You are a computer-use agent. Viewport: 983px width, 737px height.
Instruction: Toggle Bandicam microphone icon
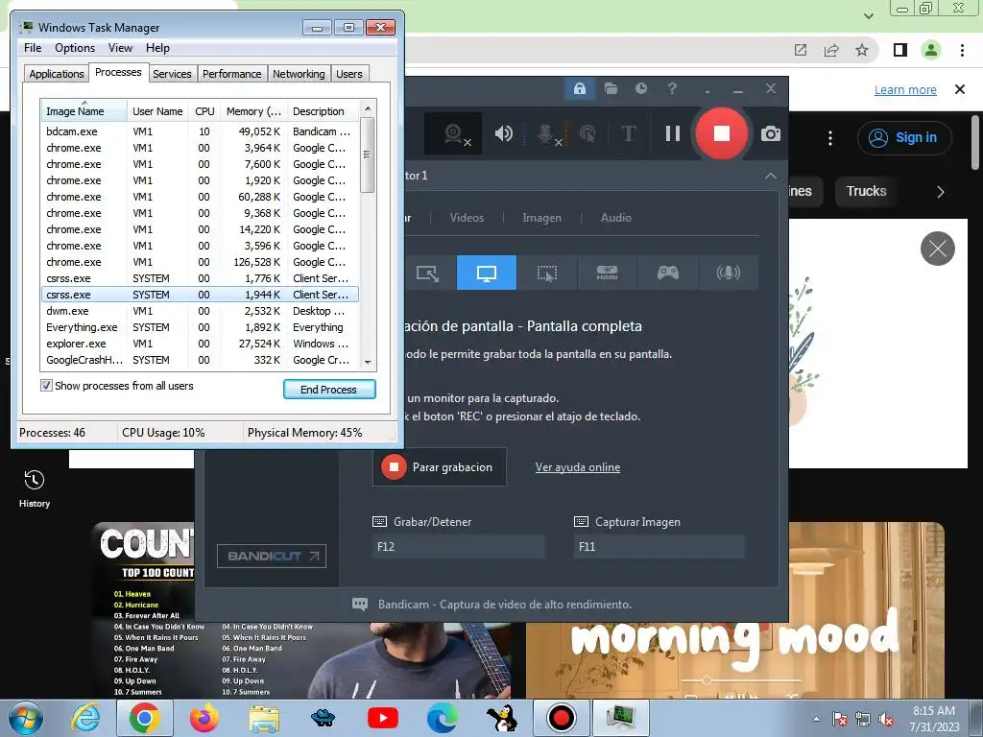tap(546, 133)
